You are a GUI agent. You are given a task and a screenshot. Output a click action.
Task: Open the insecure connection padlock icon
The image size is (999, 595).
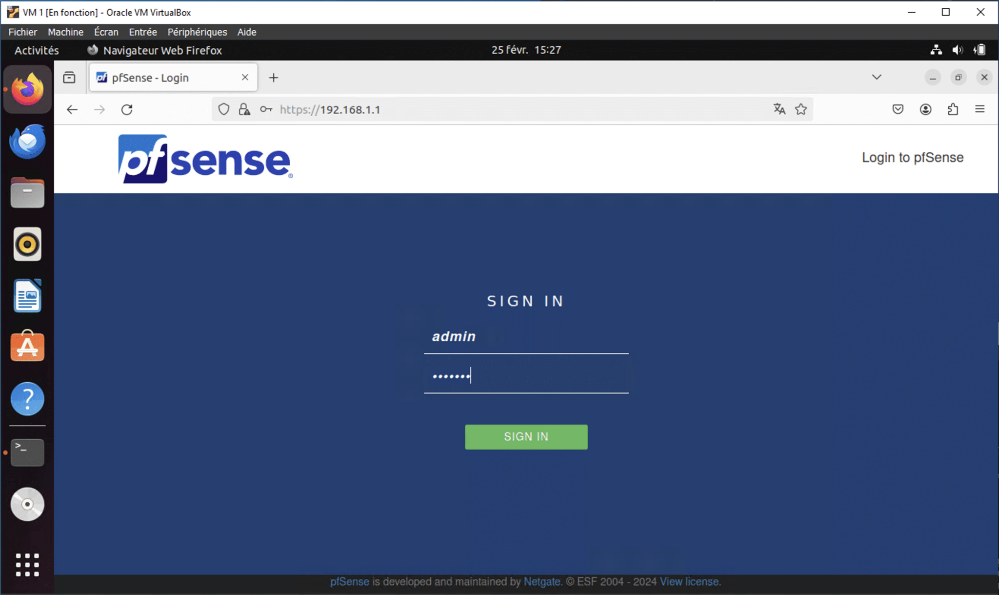pyautogui.click(x=244, y=109)
